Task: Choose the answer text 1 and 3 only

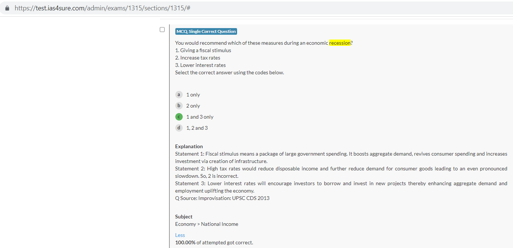Action: tap(200, 117)
